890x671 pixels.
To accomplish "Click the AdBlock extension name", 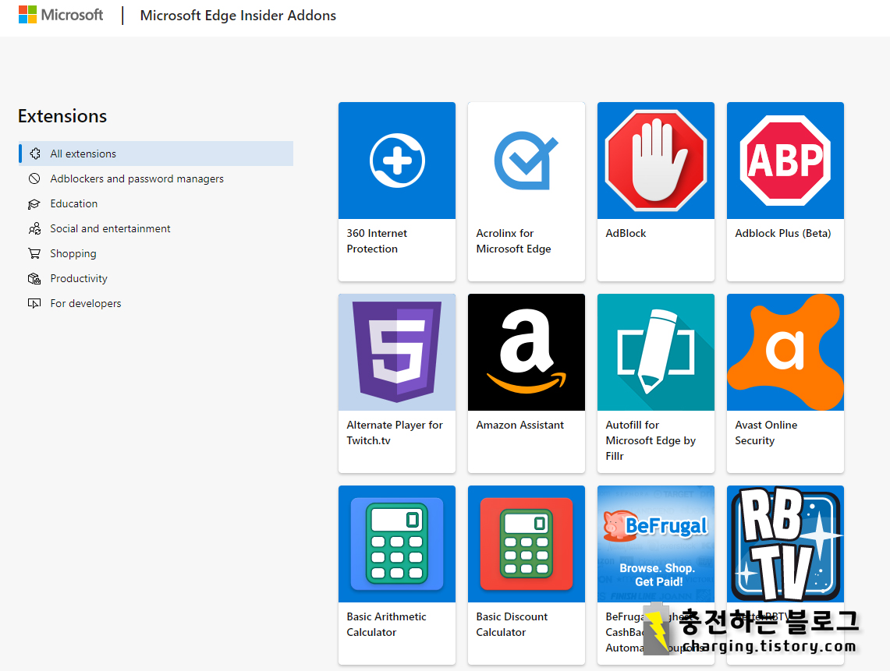I will point(626,233).
